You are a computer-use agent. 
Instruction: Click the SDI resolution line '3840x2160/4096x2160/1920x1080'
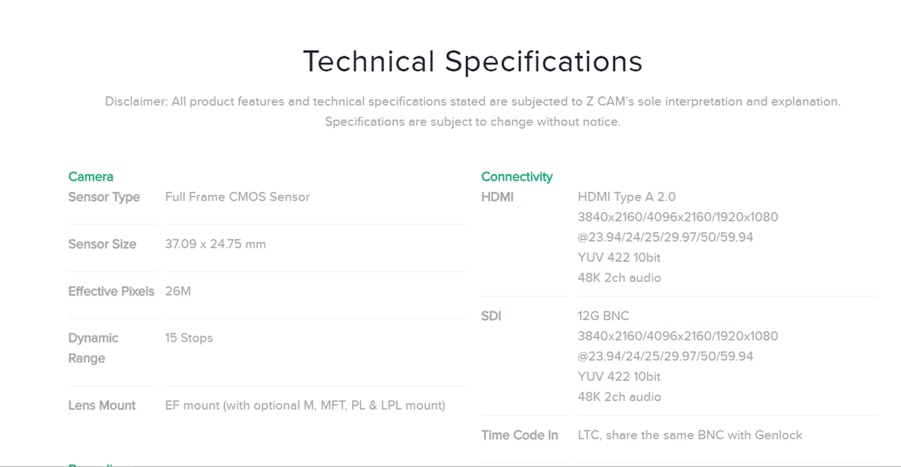pyautogui.click(x=678, y=336)
